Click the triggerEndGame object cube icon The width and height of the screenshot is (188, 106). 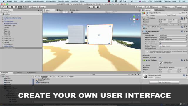pyautogui.click(x=144, y=13)
